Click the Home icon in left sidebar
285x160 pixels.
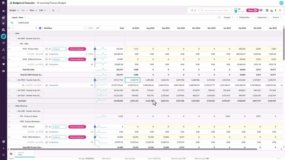[x=4, y=11]
